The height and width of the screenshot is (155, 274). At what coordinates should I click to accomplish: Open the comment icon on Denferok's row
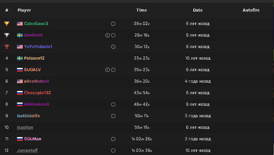coord(113,35)
